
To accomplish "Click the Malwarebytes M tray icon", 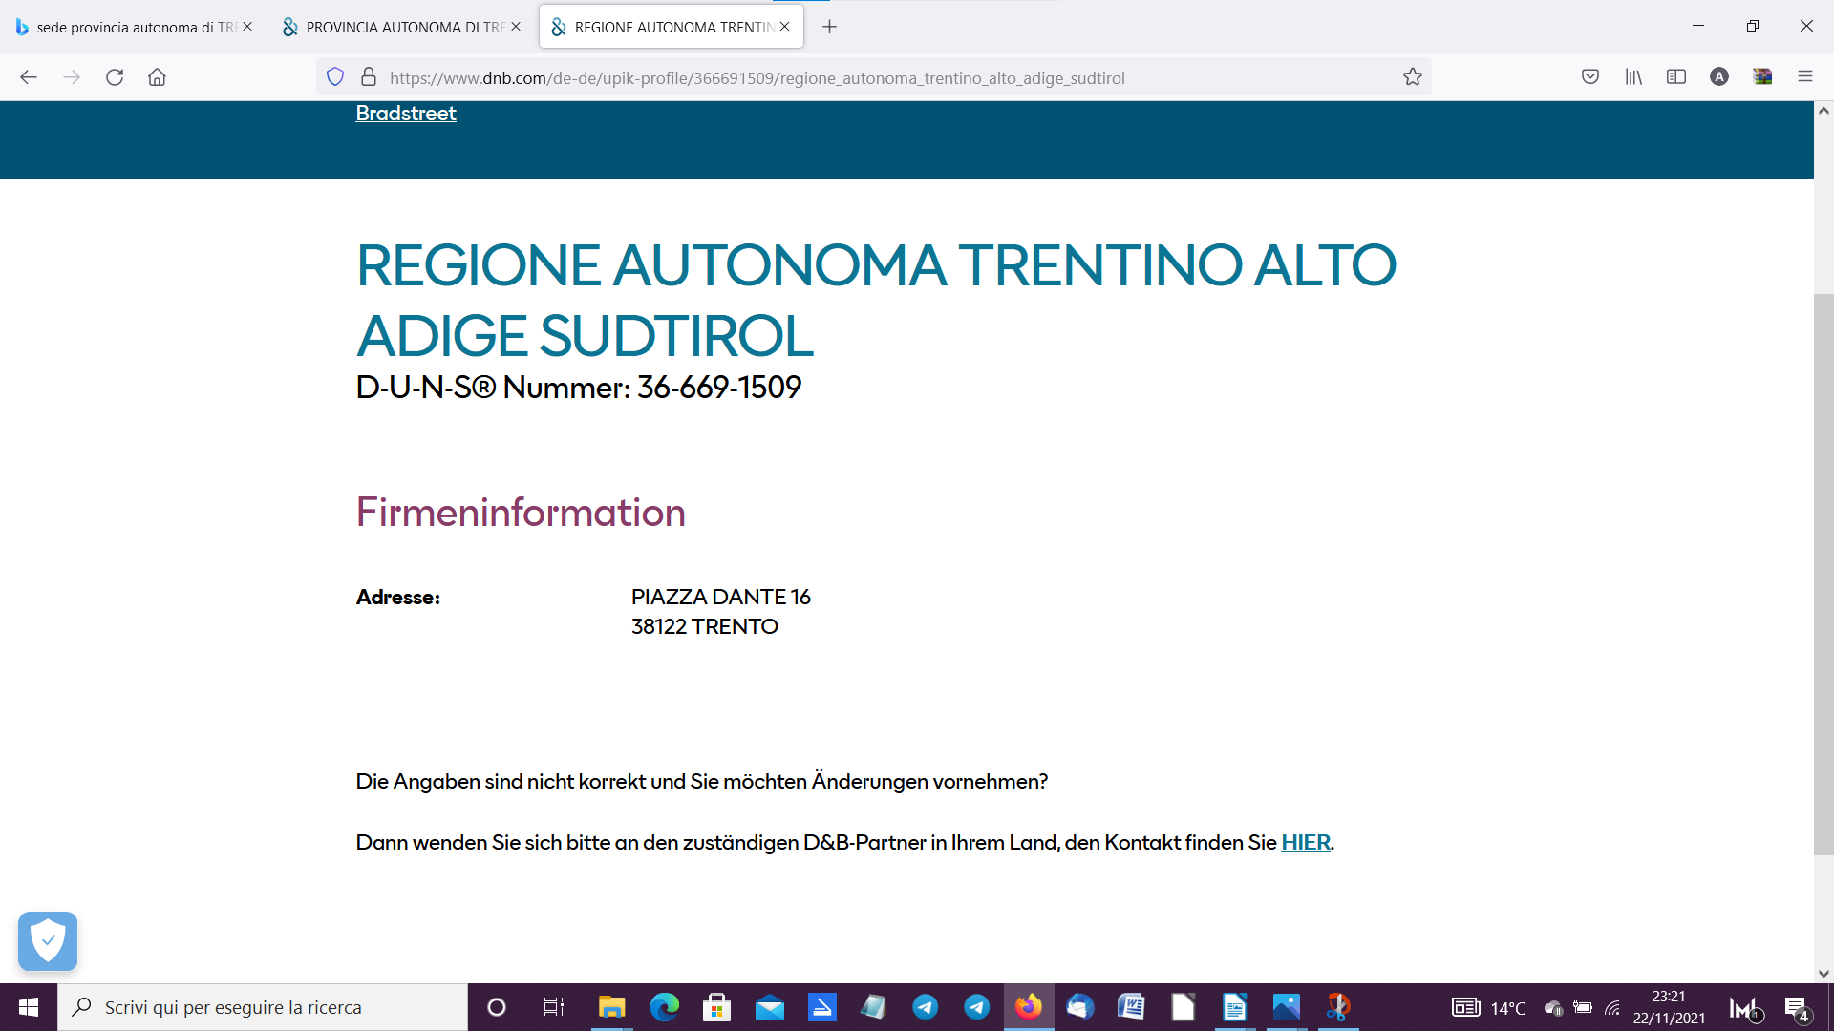I will pyautogui.click(x=1744, y=1008).
